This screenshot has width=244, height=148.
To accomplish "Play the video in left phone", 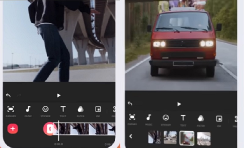I will [59, 96].
